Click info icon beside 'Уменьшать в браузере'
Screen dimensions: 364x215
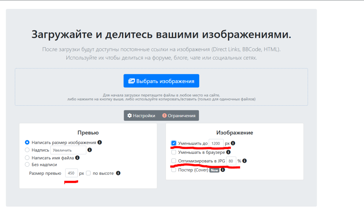click(228, 152)
